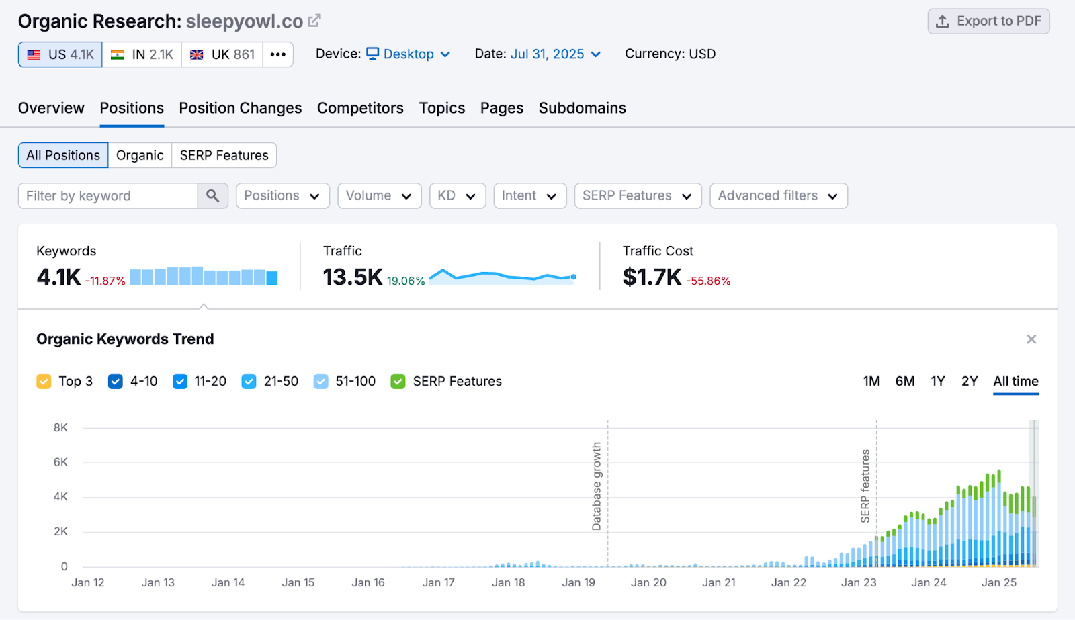Set chart range to All time

click(1016, 381)
